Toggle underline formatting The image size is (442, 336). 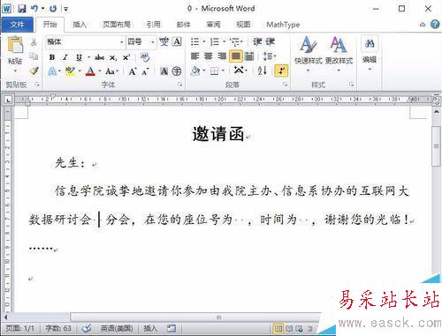pos(79,57)
